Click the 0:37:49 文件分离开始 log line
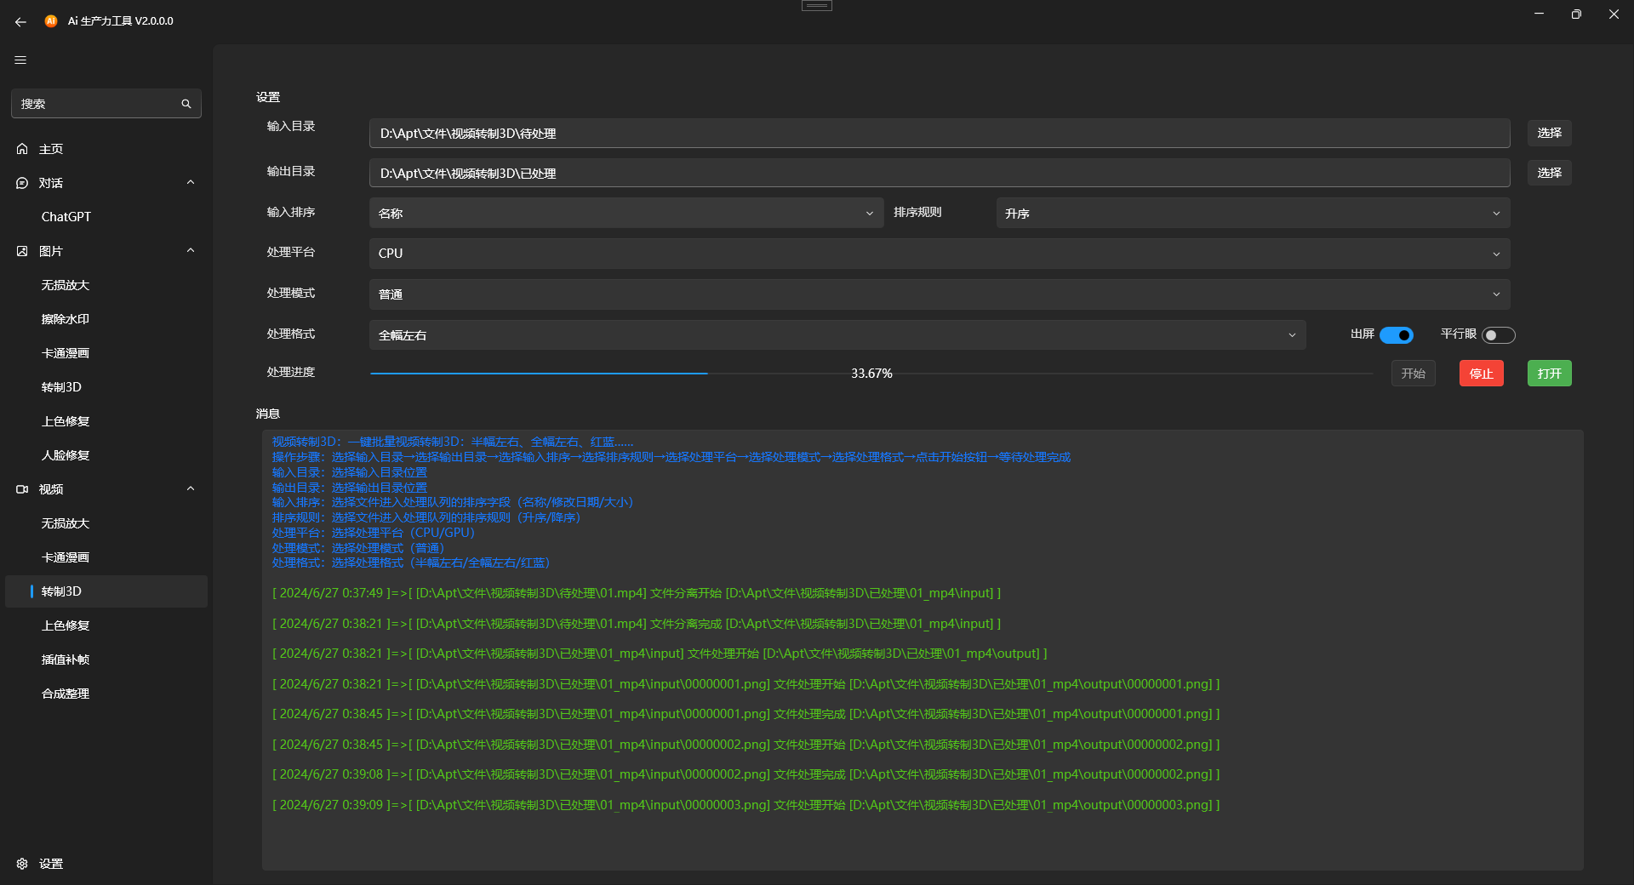1634x885 pixels. [x=637, y=593]
